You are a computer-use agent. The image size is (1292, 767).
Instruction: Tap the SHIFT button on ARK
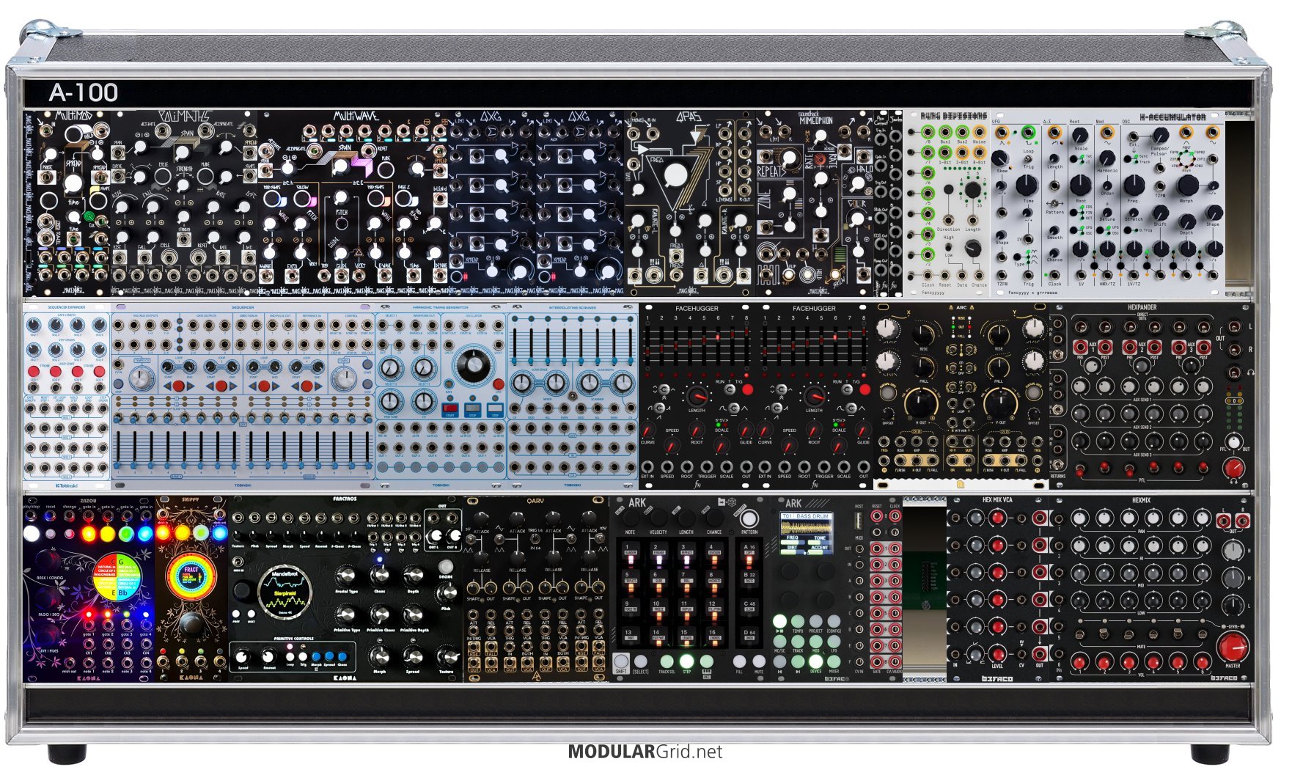coord(620,661)
